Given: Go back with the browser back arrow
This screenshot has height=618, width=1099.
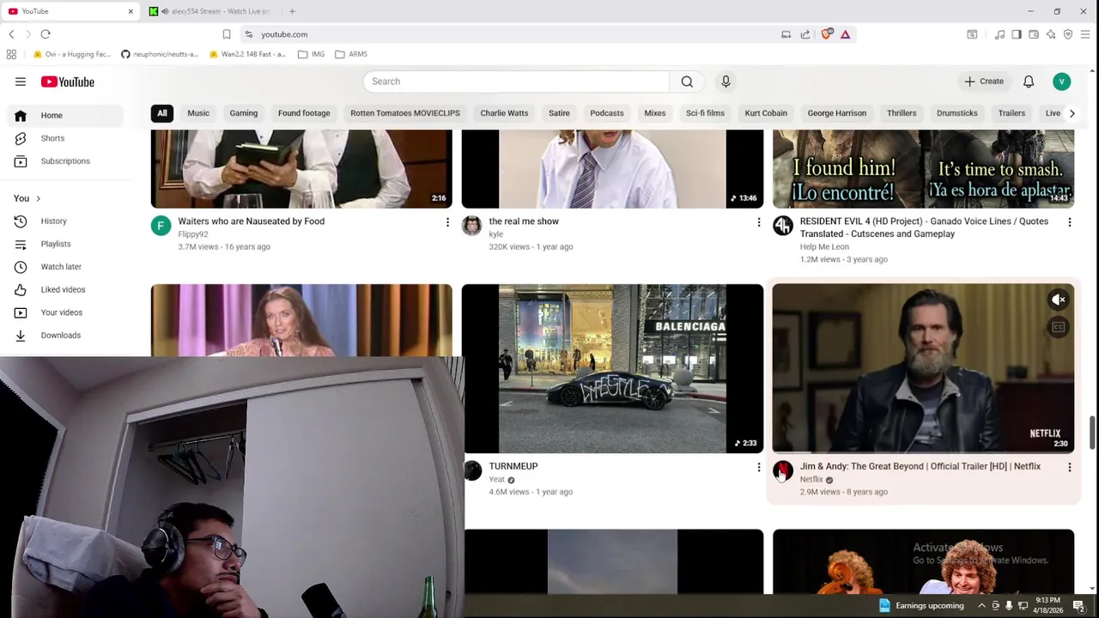Looking at the screenshot, I should (x=11, y=34).
